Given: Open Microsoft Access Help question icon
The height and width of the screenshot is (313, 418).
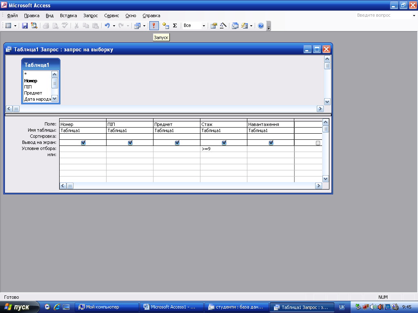Looking at the screenshot, I should tap(261, 26).
